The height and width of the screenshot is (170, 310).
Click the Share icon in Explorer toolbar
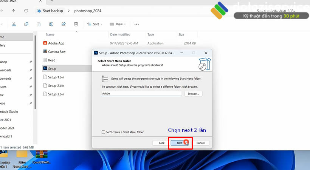(x=64, y=24)
